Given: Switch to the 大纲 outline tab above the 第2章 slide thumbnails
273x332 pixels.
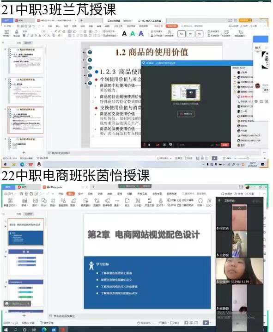Looking at the screenshot, I should 18,214.
